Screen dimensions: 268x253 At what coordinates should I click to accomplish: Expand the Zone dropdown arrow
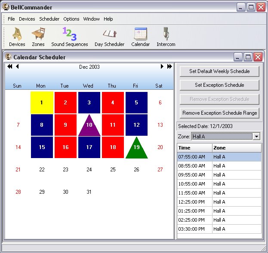pos(256,137)
